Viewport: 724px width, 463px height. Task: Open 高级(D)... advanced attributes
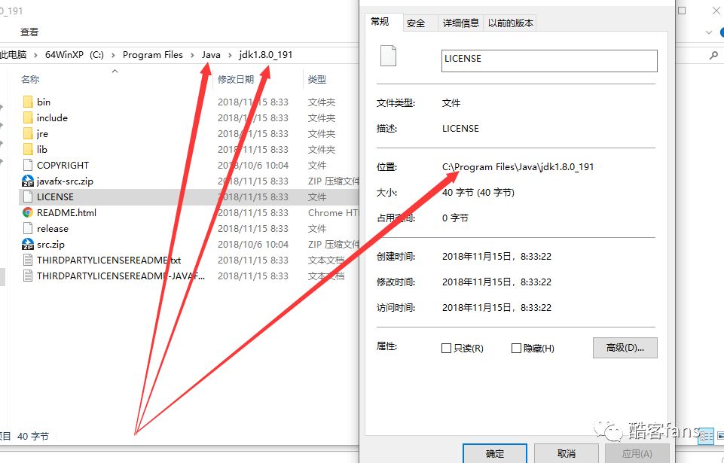click(x=625, y=348)
